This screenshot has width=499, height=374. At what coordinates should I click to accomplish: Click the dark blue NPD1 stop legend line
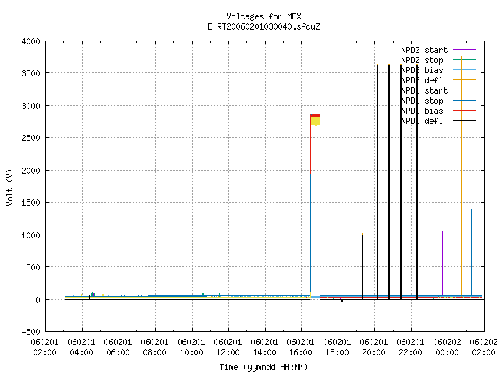point(464,101)
